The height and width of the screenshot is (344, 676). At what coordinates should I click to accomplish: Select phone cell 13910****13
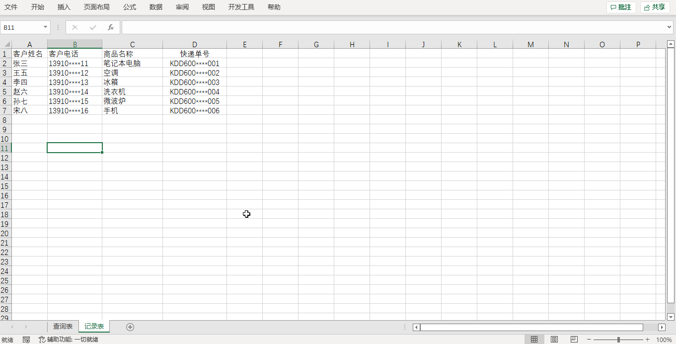[75, 82]
